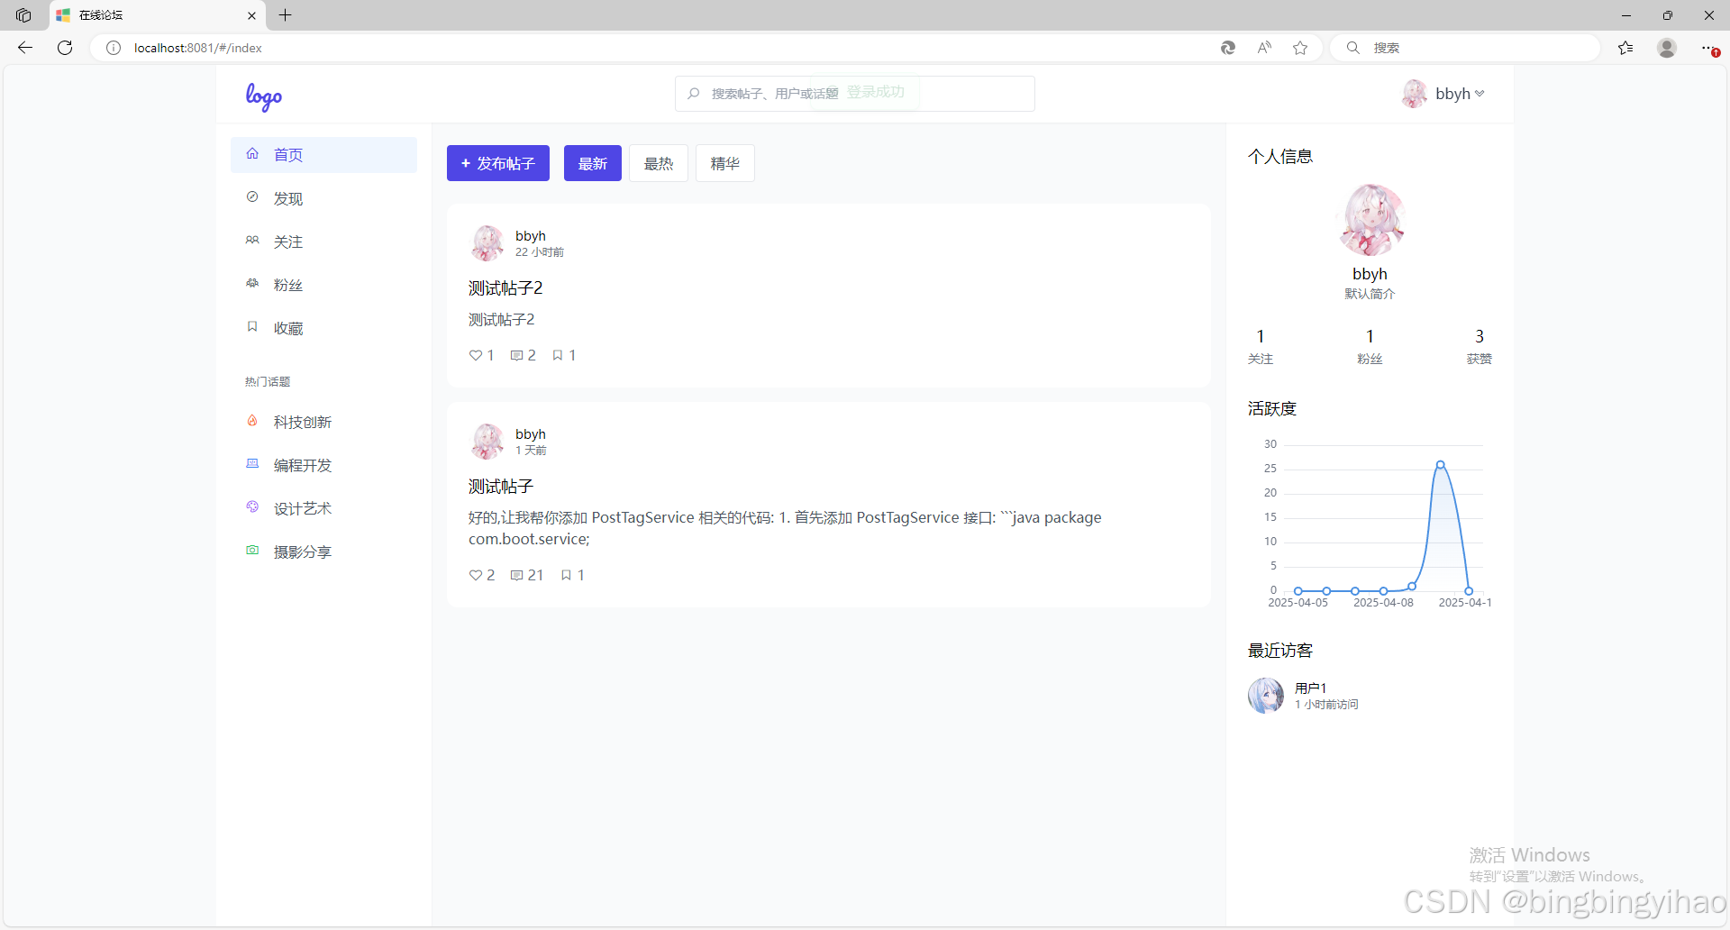This screenshot has height=930, width=1730.
Task: Click the 发现 compass icon
Action: tap(252, 196)
